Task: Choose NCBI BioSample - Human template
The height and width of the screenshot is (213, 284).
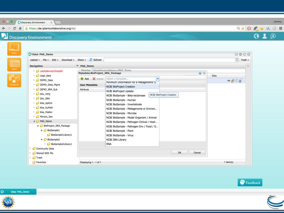Action: pos(133,100)
